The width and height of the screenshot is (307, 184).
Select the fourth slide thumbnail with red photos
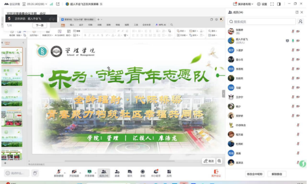pyautogui.click(x=12, y=118)
